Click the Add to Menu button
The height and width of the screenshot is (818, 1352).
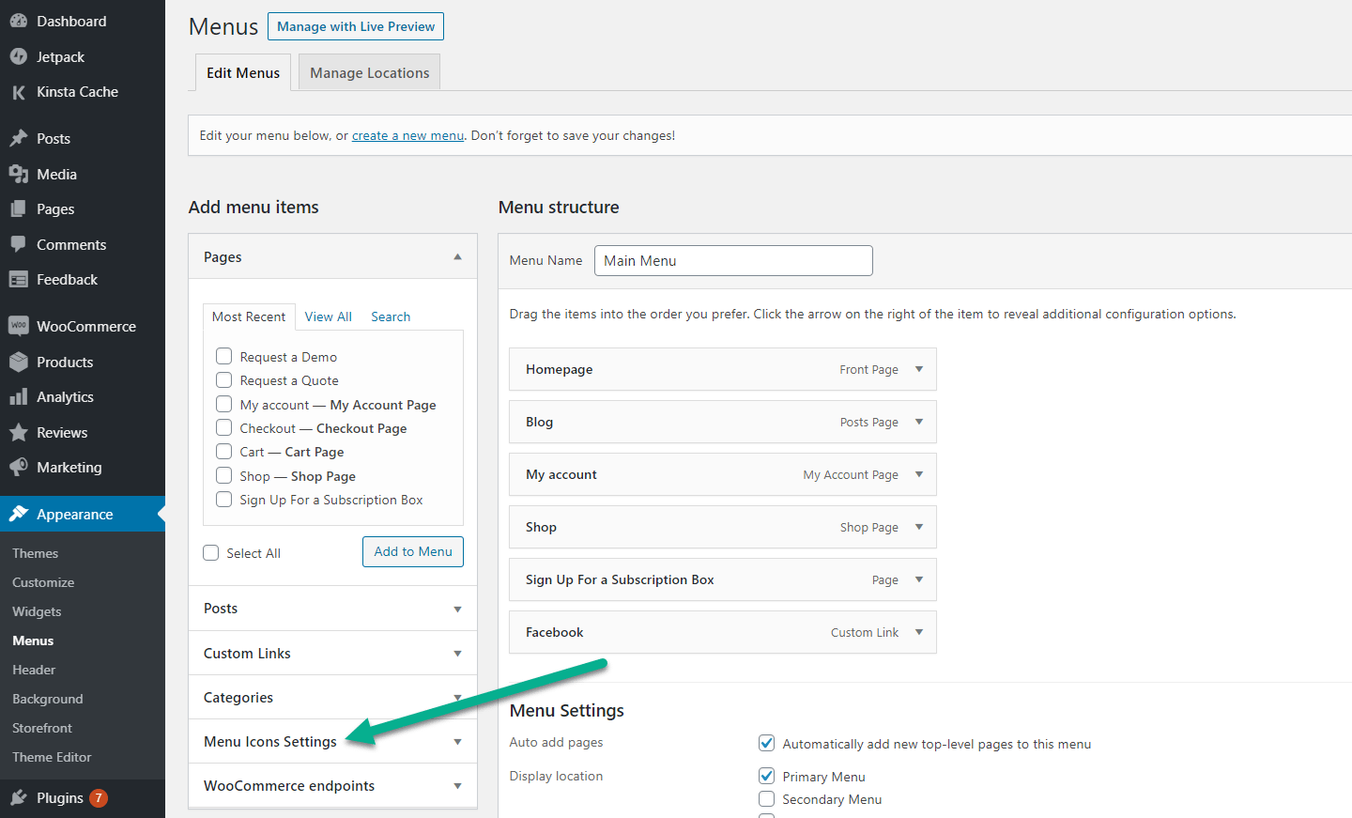tap(412, 551)
